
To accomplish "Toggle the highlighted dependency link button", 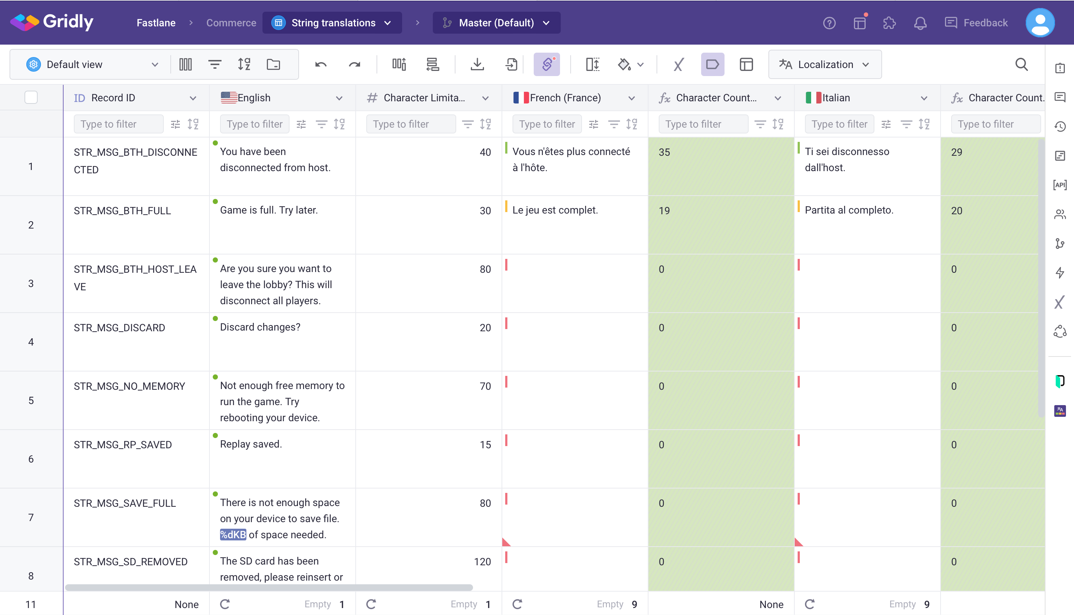I will (x=547, y=65).
